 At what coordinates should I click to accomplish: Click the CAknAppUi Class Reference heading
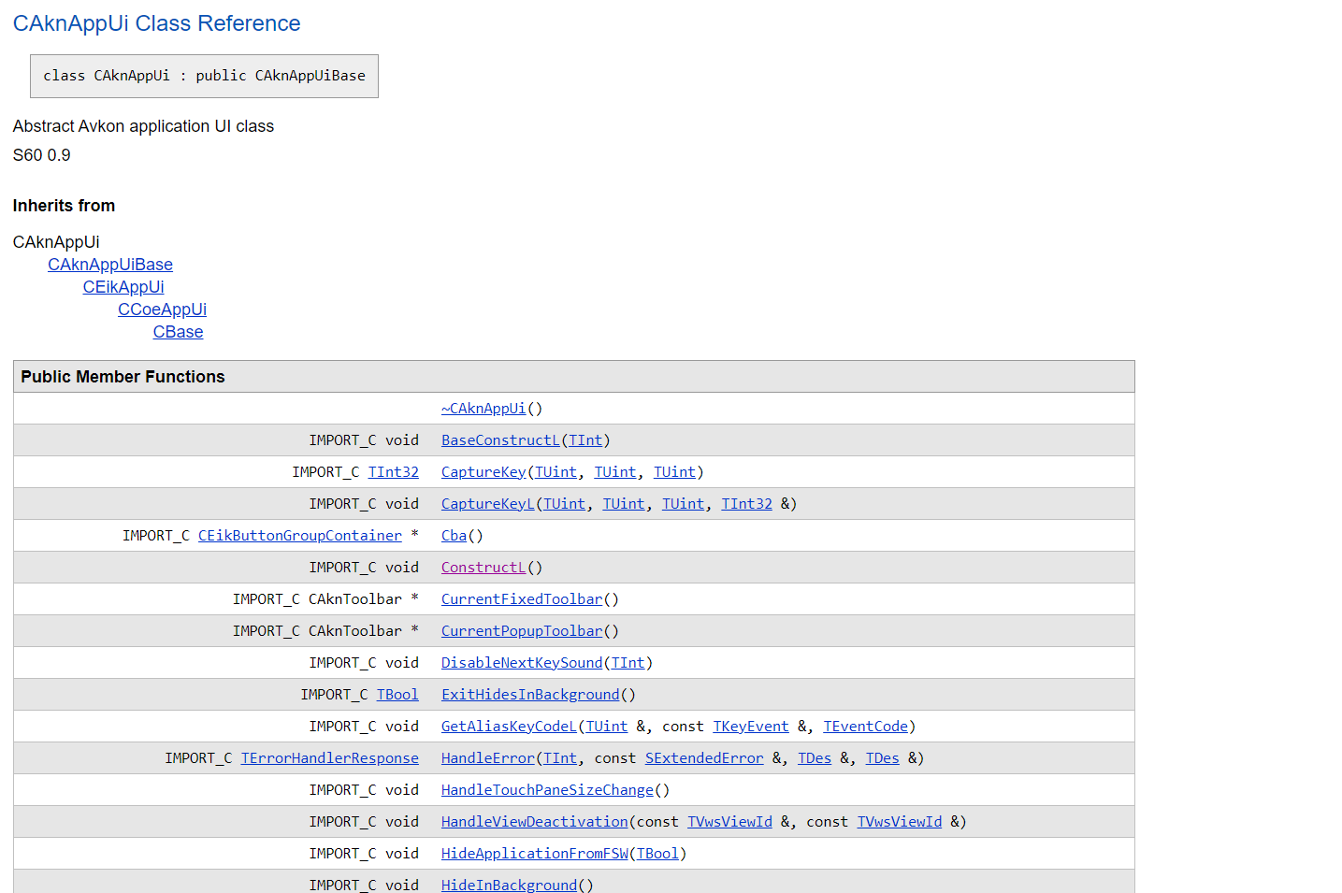tap(156, 23)
